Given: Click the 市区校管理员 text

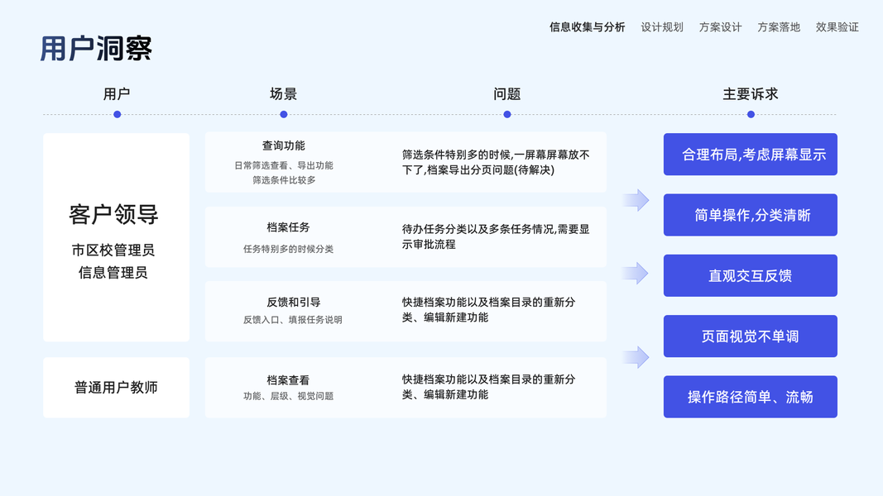Looking at the screenshot, I should [113, 250].
